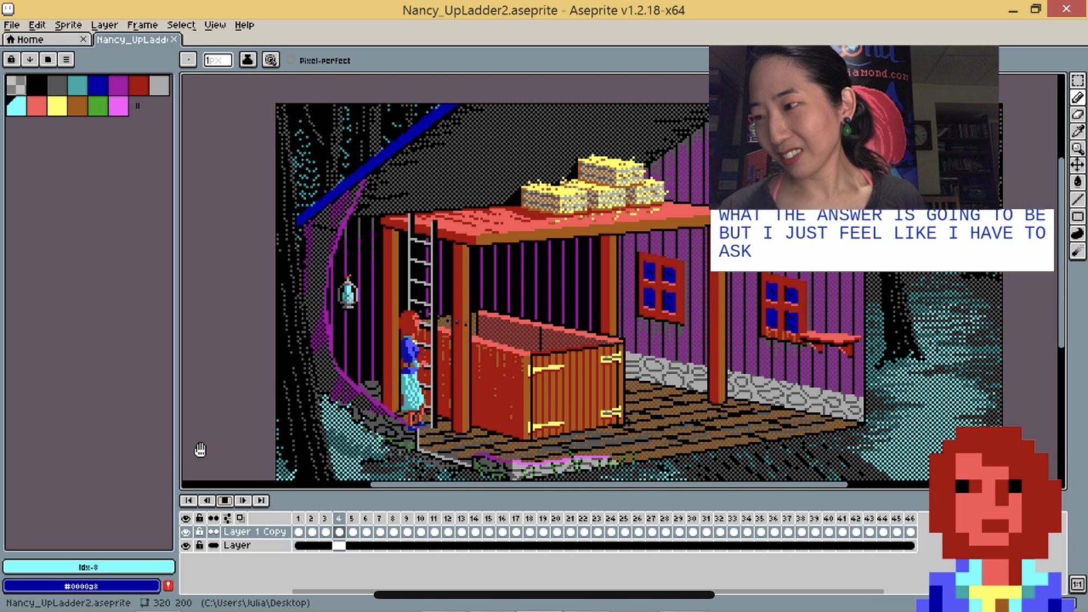Screen dimensions: 1088x612
Task: Open the Edit menu
Action: point(37,25)
